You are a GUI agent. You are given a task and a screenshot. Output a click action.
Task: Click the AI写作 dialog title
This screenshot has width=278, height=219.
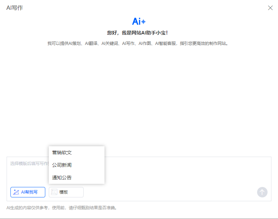(15, 8)
